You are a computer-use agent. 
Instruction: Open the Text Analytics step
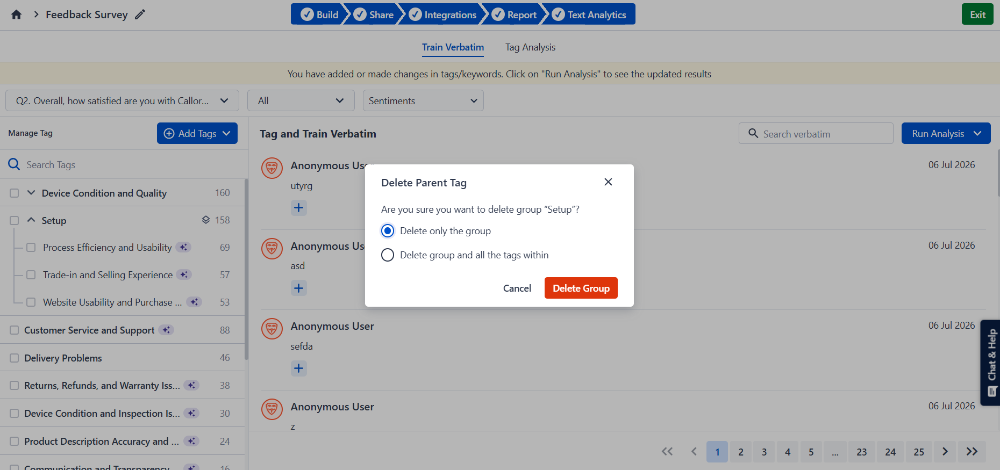click(589, 15)
